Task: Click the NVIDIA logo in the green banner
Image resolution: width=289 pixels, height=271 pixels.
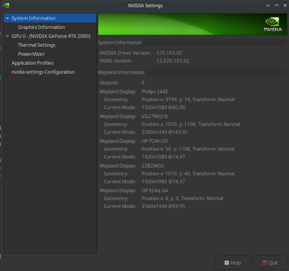Action: pyautogui.click(x=273, y=25)
